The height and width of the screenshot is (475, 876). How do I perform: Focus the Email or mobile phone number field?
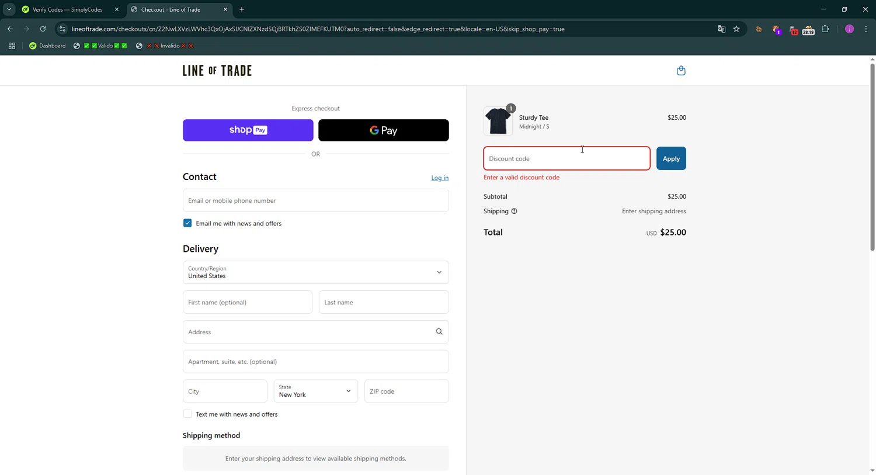(x=315, y=200)
